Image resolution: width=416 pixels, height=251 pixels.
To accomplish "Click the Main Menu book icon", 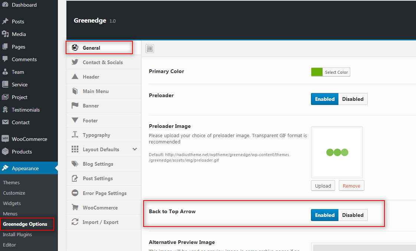I will [x=75, y=91].
